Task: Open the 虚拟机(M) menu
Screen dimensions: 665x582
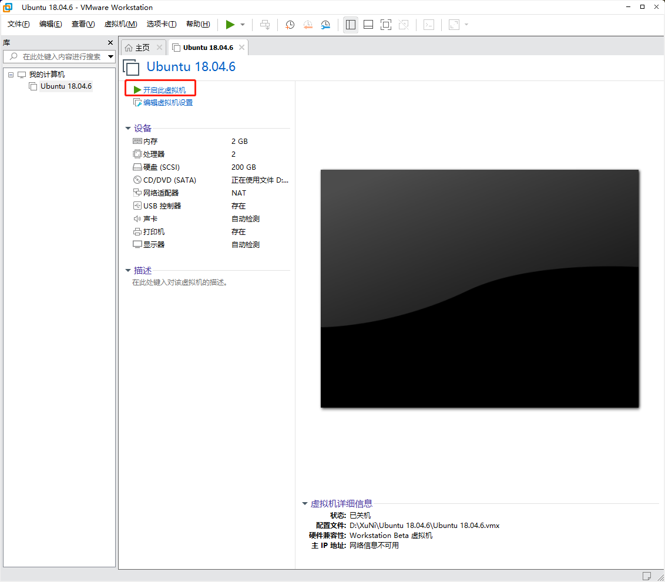Action: [x=121, y=24]
